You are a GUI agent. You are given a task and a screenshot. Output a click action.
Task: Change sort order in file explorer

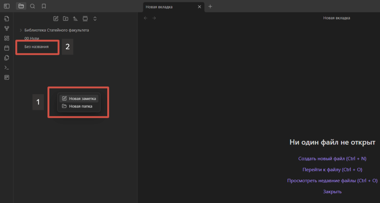click(75, 19)
